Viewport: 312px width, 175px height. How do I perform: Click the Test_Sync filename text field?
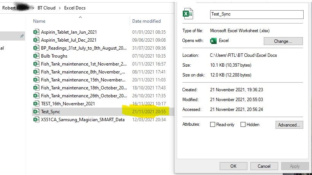click(257, 14)
